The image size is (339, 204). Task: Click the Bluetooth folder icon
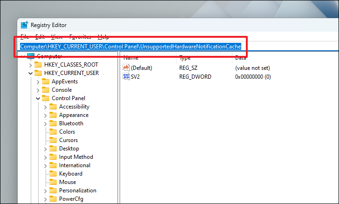coord(53,123)
